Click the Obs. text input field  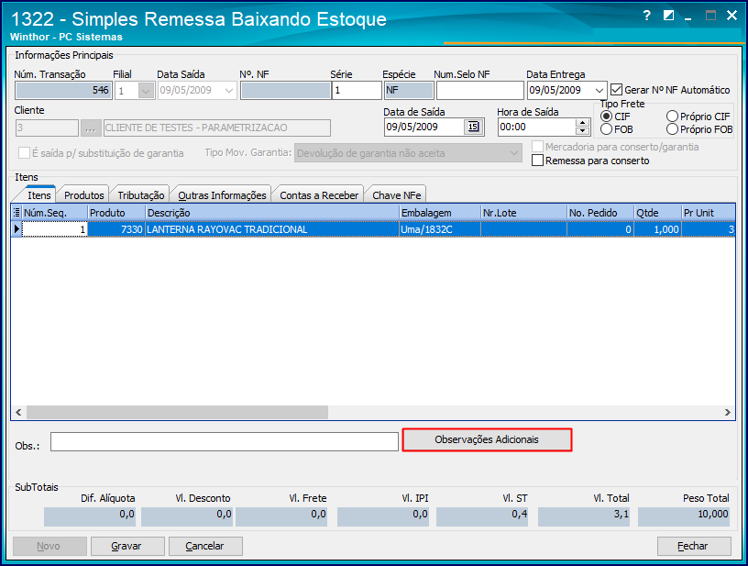[225, 441]
